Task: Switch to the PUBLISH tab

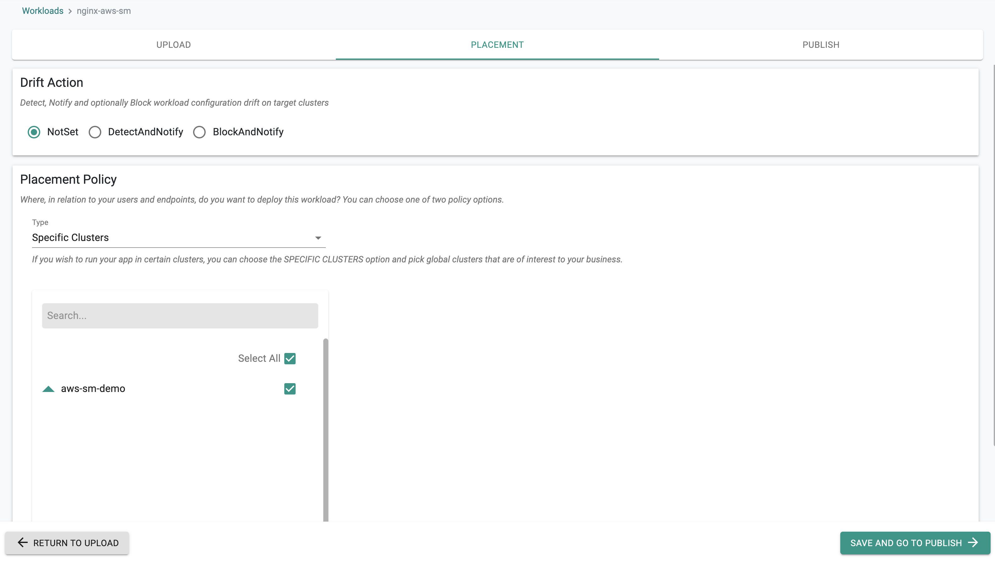Action: (821, 44)
